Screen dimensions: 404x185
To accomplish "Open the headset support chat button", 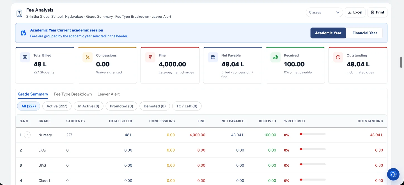I will click(393, 174).
